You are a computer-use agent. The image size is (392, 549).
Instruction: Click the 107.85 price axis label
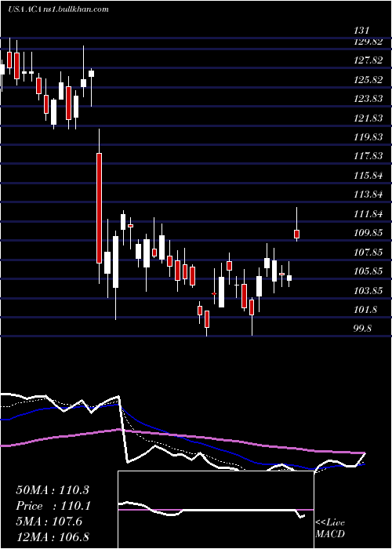(368, 252)
